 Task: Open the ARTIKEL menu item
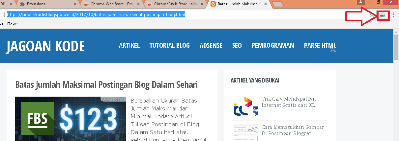tap(129, 45)
